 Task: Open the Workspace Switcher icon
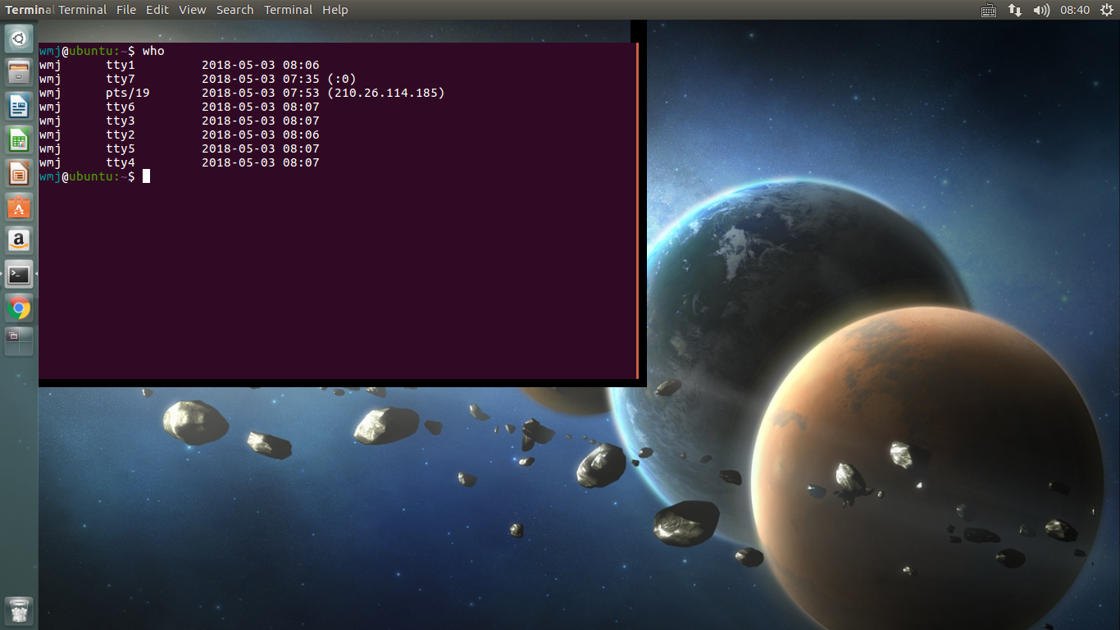[x=19, y=341]
